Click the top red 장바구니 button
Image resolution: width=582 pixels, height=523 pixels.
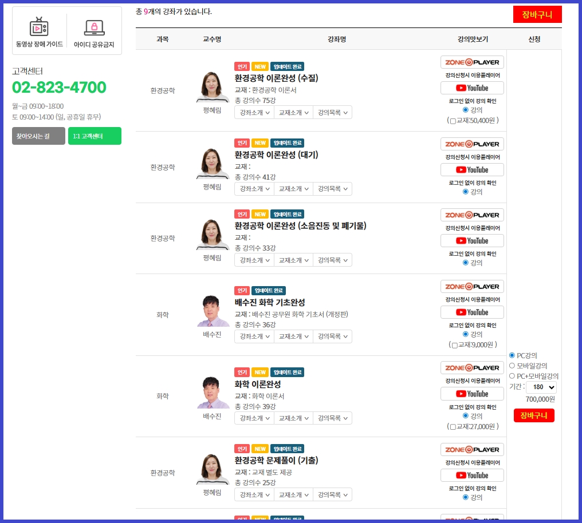click(x=537, y=14)
